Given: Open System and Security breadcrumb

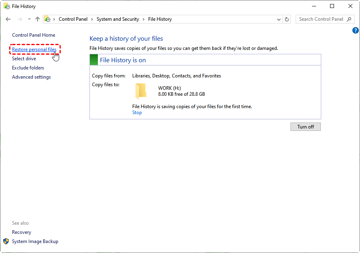Looking at the screenshot, I should [118, 19].
